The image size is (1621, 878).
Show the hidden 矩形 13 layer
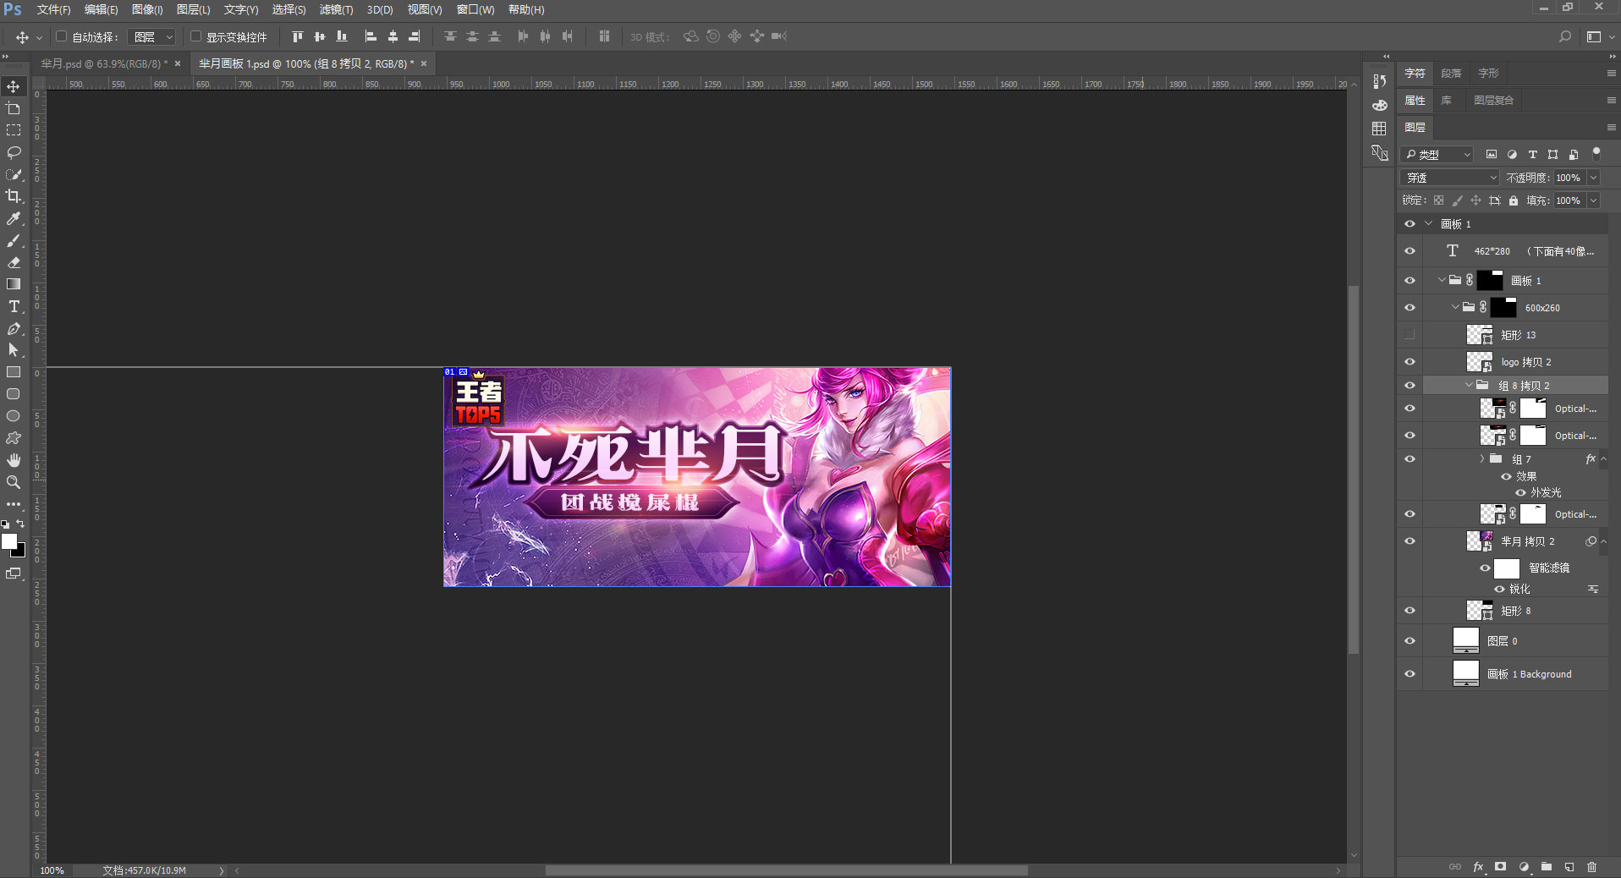pyautogui.click(x=1409, y=335)
